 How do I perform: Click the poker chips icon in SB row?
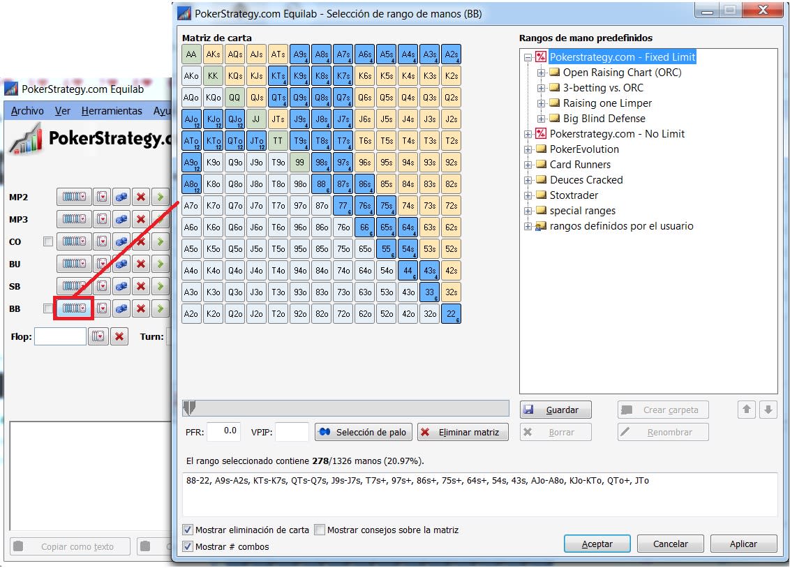coord(121,286)
